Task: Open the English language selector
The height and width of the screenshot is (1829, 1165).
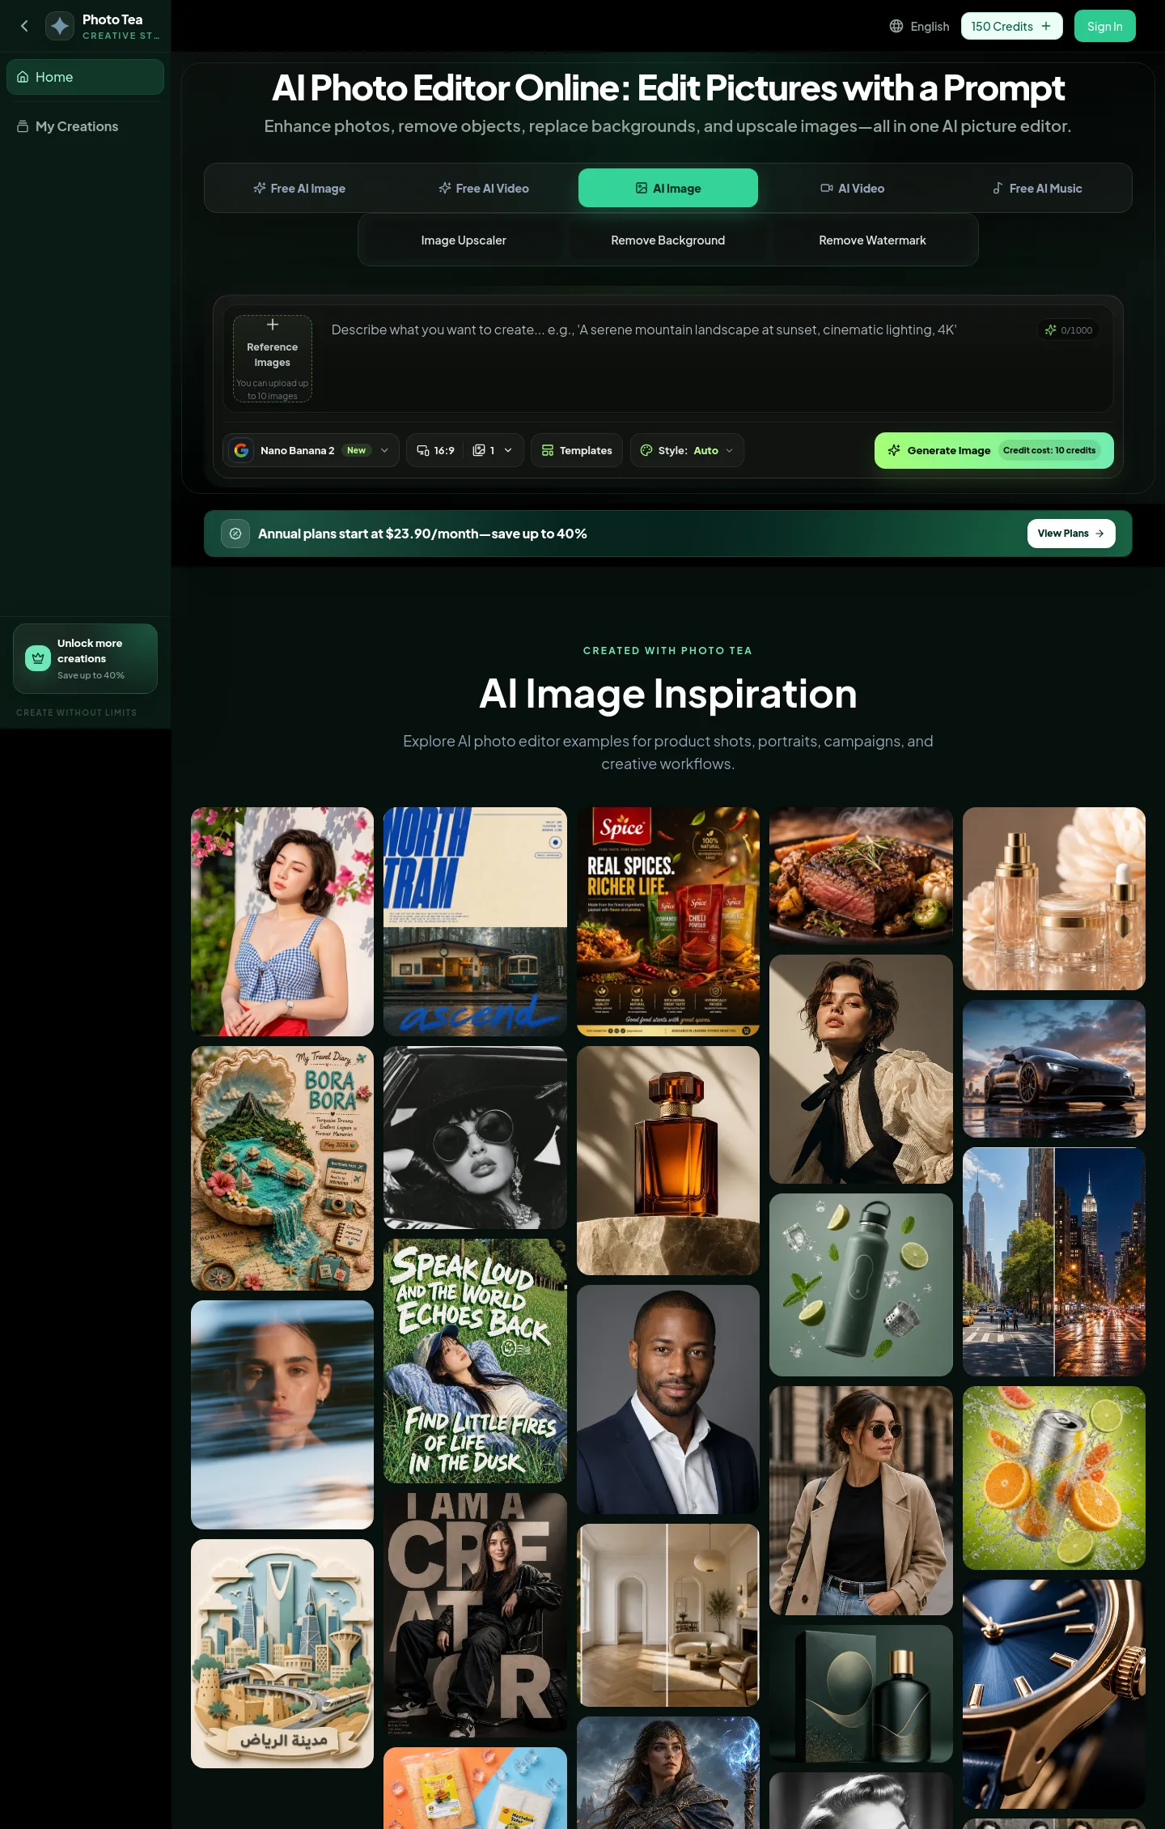Action: pos(919,26)
